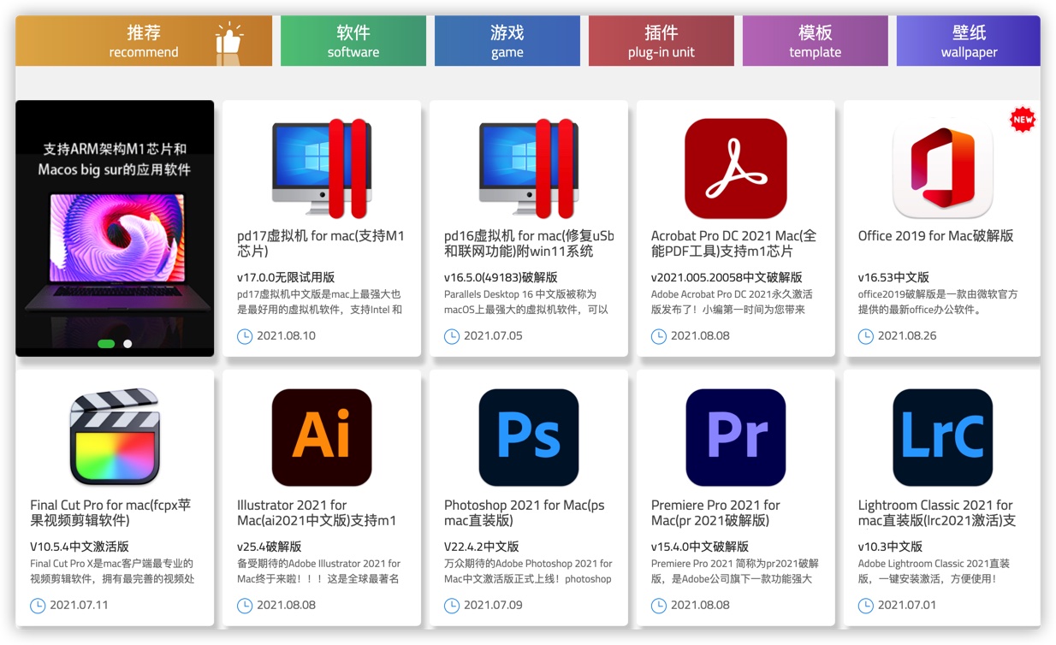Open Final Cut Pro for mac title
Image resolution: width=1056 pixels, height=645 pixels.
(110, 513)
